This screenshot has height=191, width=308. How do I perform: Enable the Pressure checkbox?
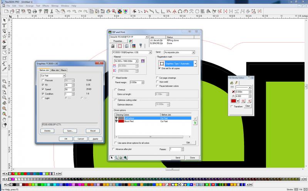pos(43,81)
